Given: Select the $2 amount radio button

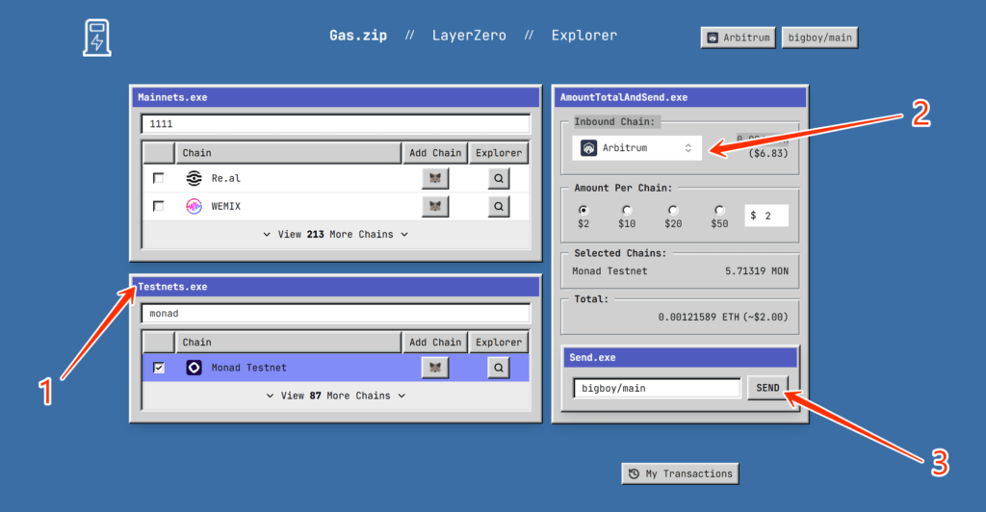Looking at the screenshot, I should tap(584, 210).
